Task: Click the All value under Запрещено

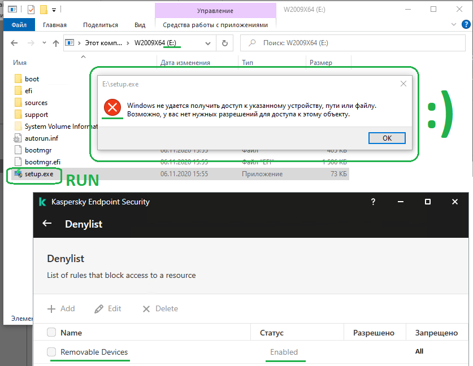Action: [x=419, y=351]
